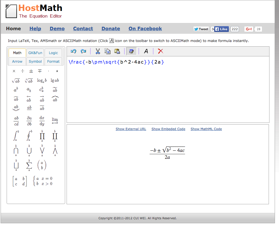Toggle the highlighted notepad editor button

point(131,51)
